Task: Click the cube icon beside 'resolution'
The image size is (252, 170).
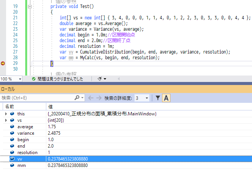Action: click(x=12, y=152)
